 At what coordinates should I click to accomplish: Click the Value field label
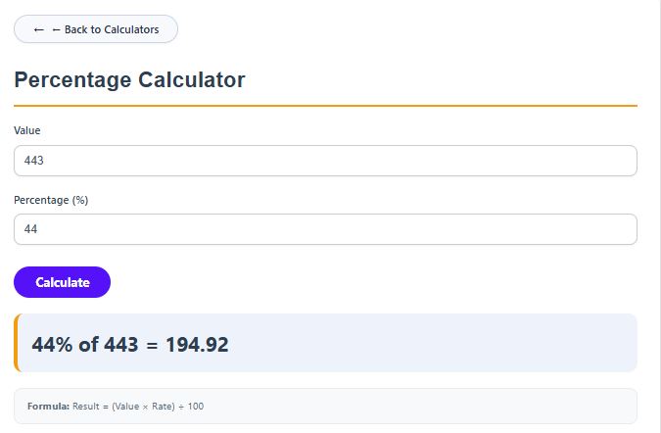(x=27, y=130)
